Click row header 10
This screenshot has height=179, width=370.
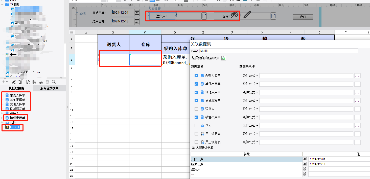coord(72,104)
